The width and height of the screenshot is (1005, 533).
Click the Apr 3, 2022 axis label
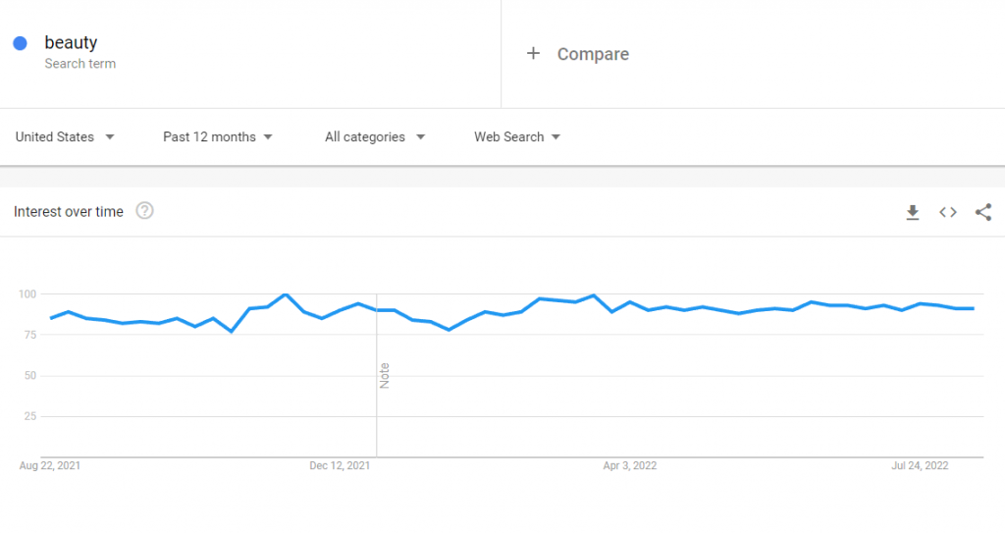pos(629,466)
